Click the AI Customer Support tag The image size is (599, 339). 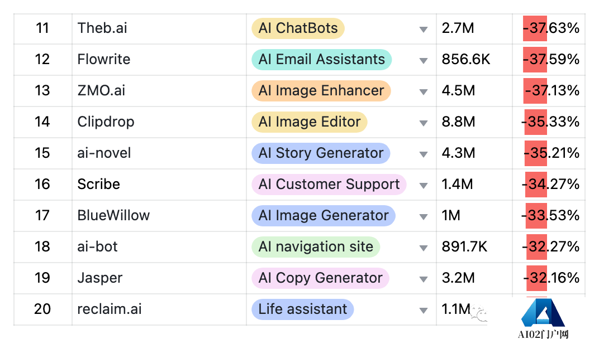coord(329,185)
